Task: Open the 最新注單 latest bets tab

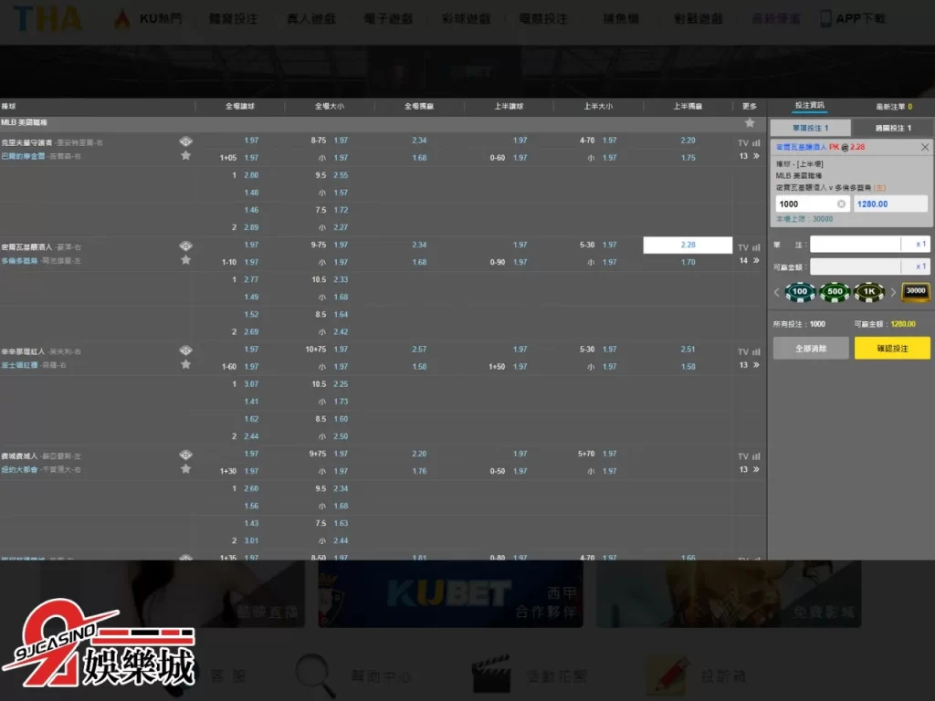Action: (x=893, y=107)
